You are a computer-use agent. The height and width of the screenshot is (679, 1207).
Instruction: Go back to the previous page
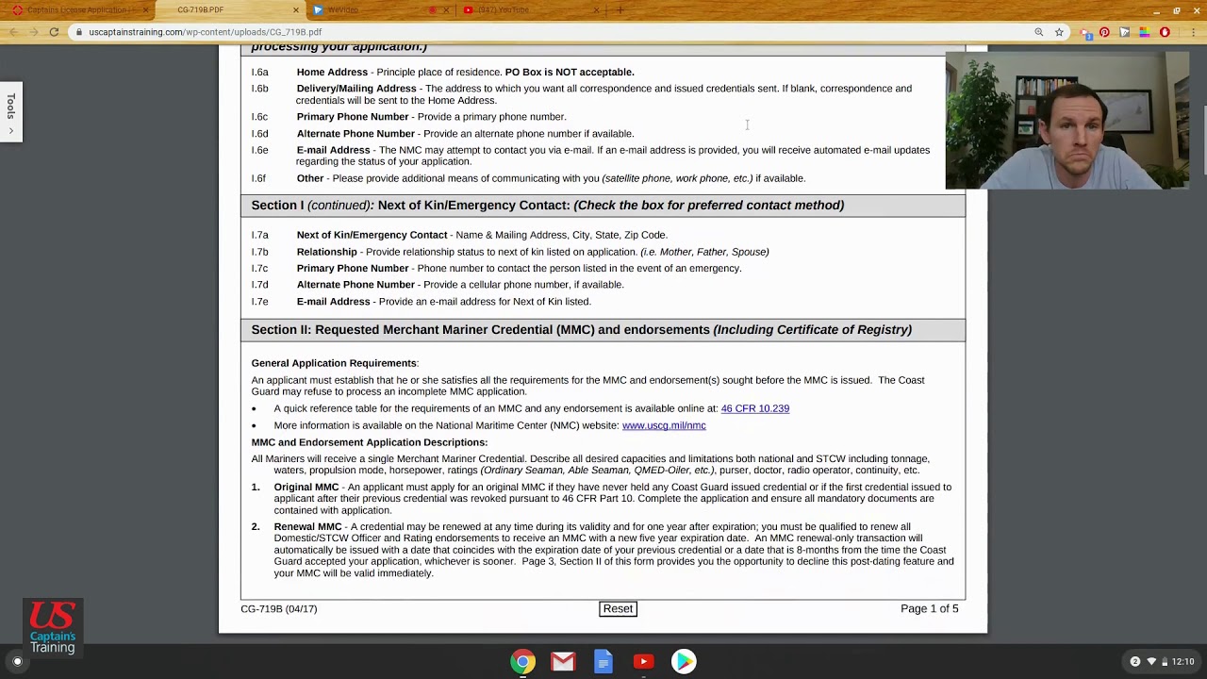[13, 32]
